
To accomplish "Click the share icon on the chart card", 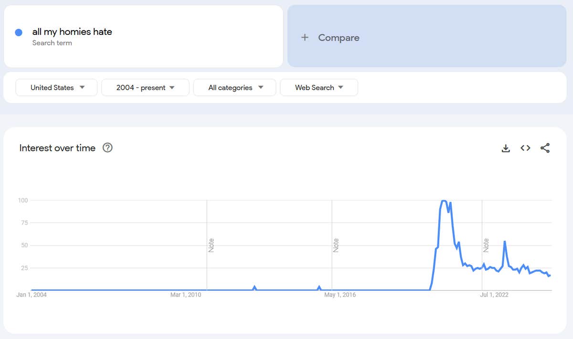I will tap(545, 148).
